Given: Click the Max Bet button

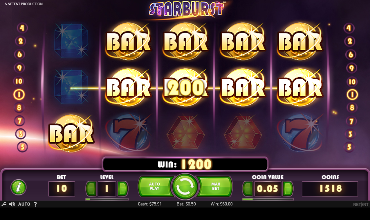Looking at the screenshot, I should click(x=215, y=186).
